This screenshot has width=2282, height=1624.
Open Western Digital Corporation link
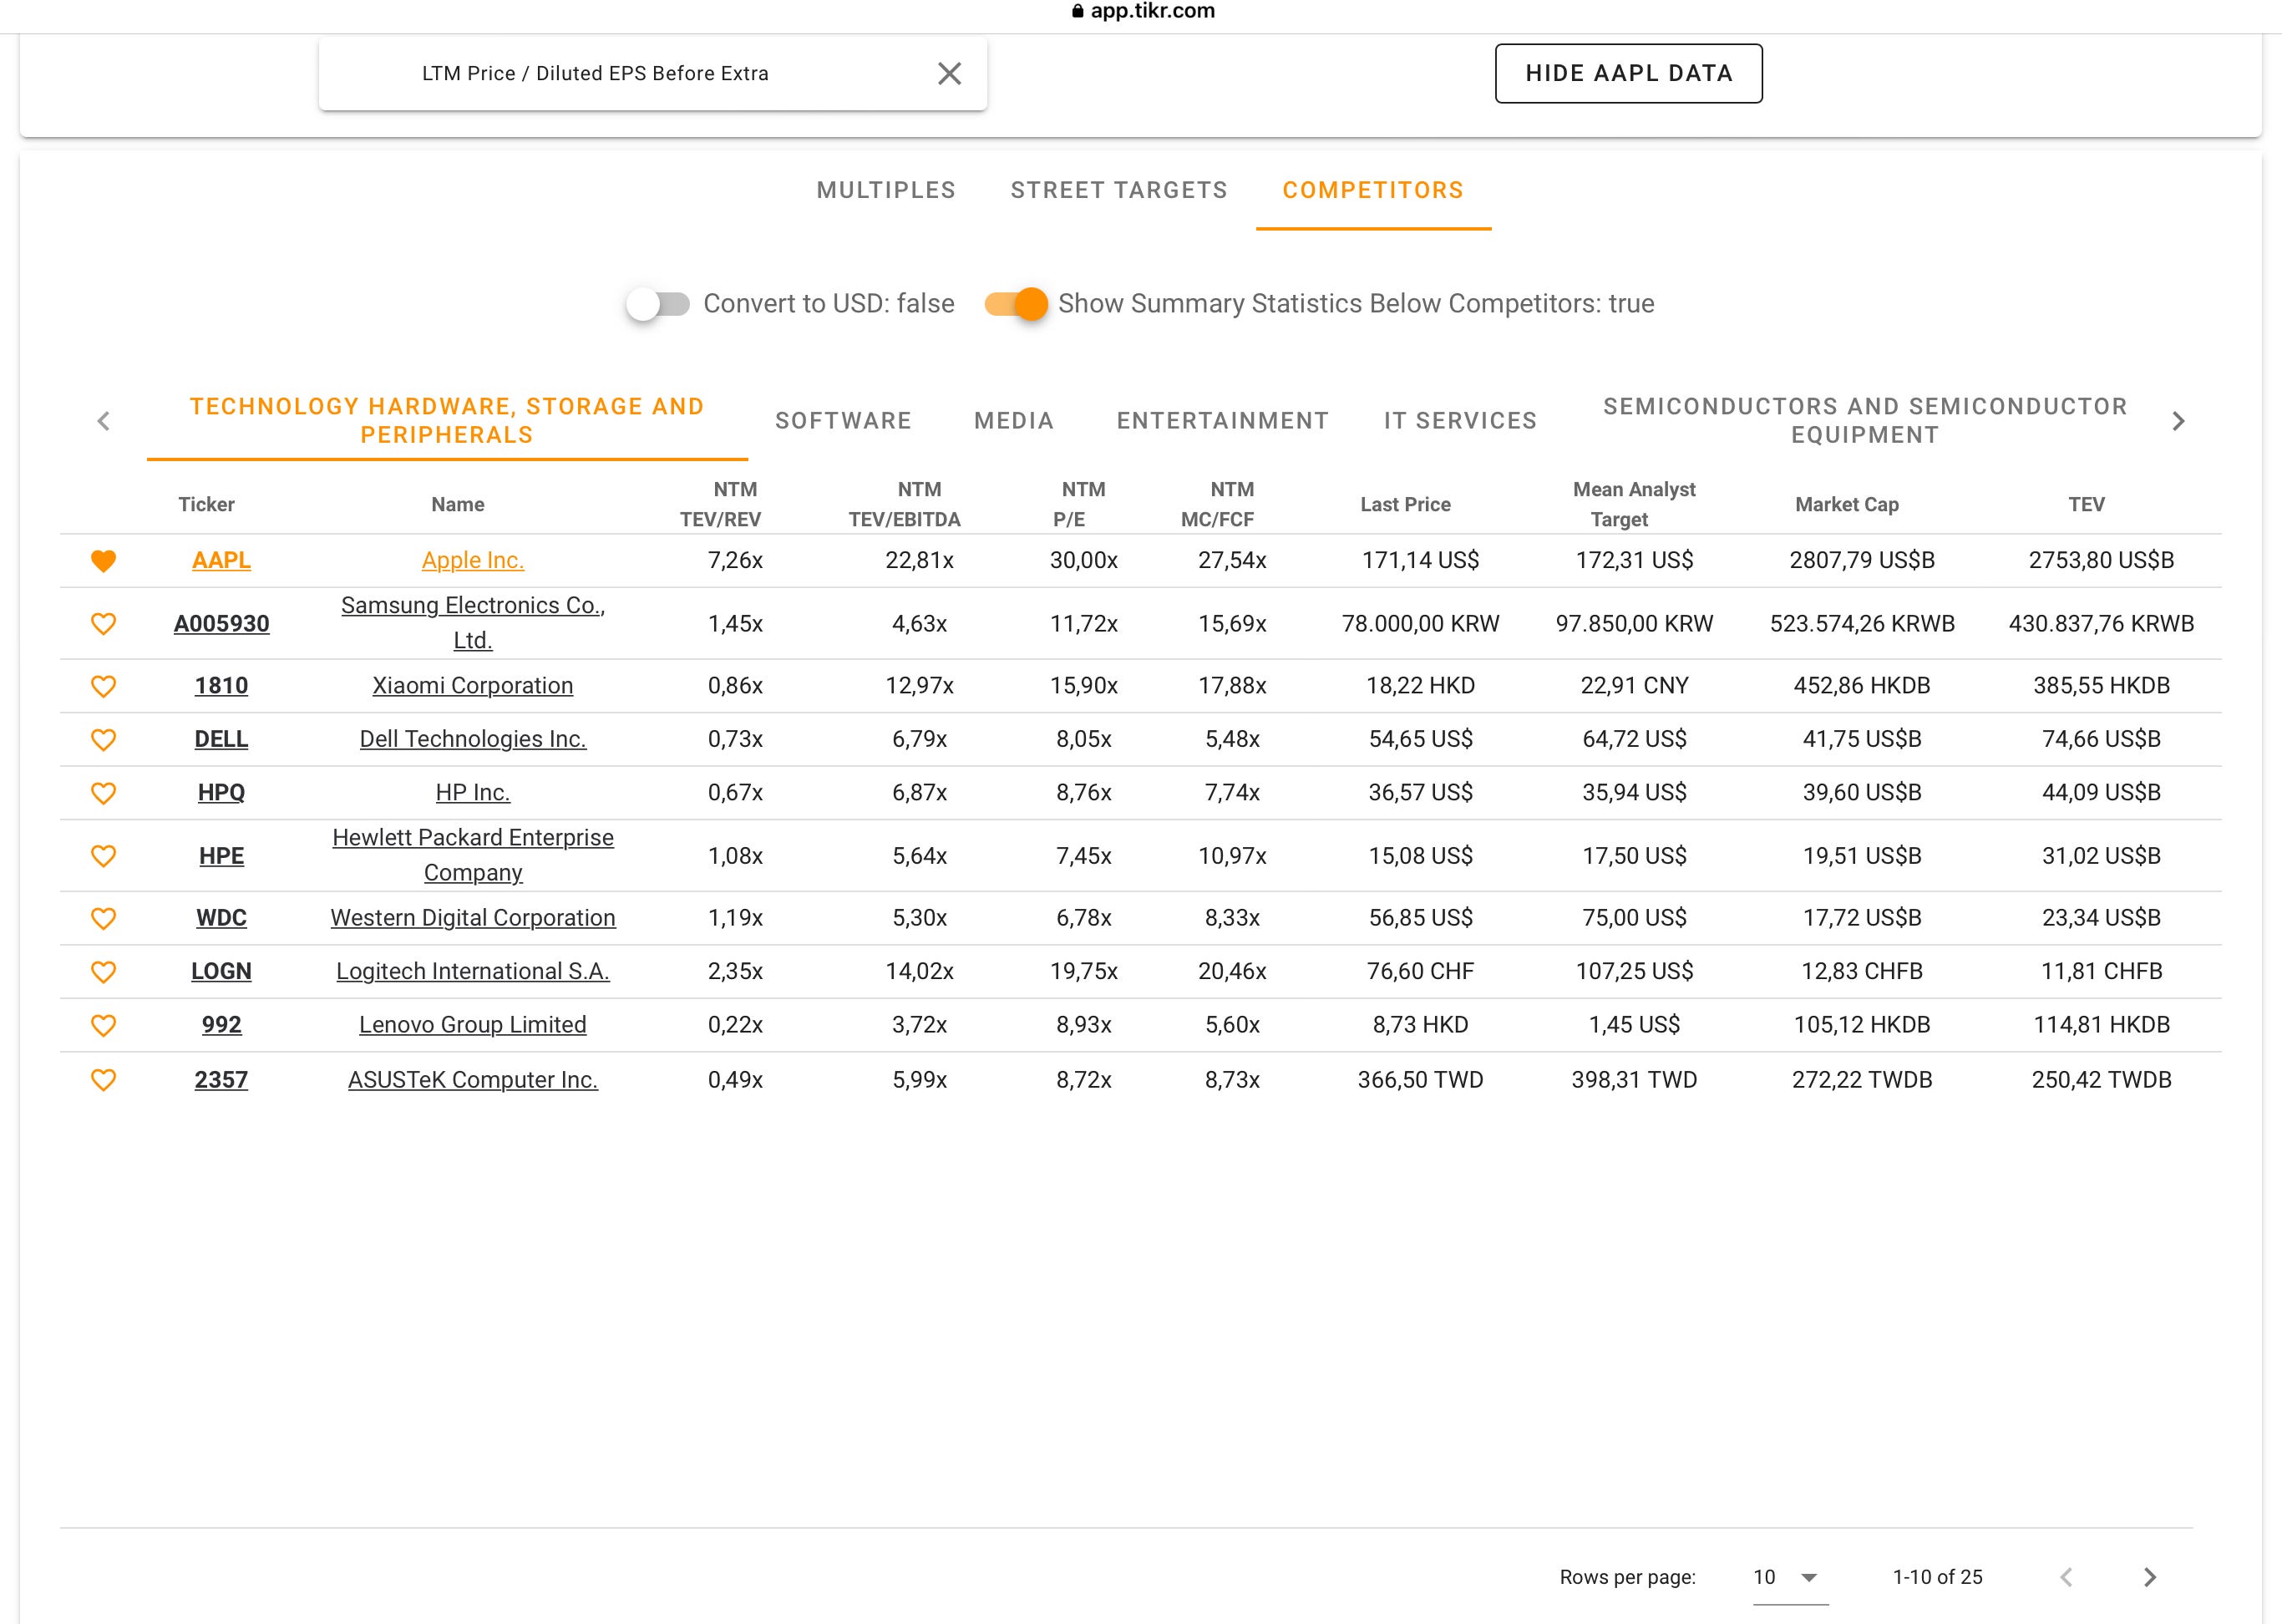tap(473, 918)
